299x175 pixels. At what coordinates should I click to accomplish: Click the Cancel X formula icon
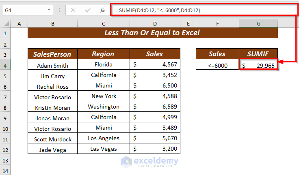pos(73,10)
